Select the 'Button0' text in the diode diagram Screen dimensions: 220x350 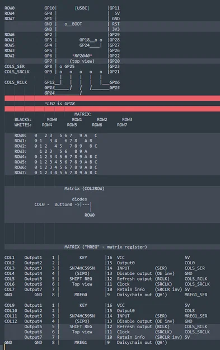coord(63,205)
